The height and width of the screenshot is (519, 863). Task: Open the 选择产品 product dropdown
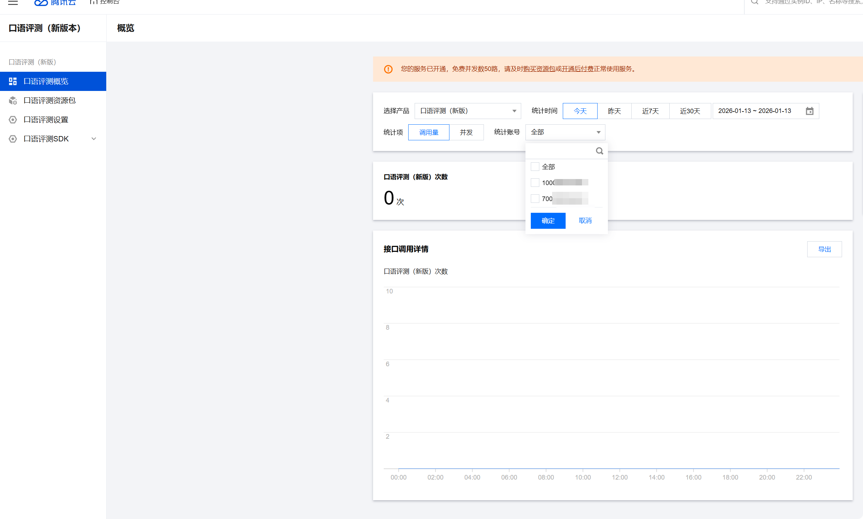pyautogui.click(x=467, y=111)
